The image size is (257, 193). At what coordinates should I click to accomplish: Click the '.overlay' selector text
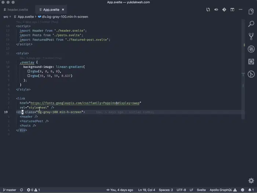27,62
